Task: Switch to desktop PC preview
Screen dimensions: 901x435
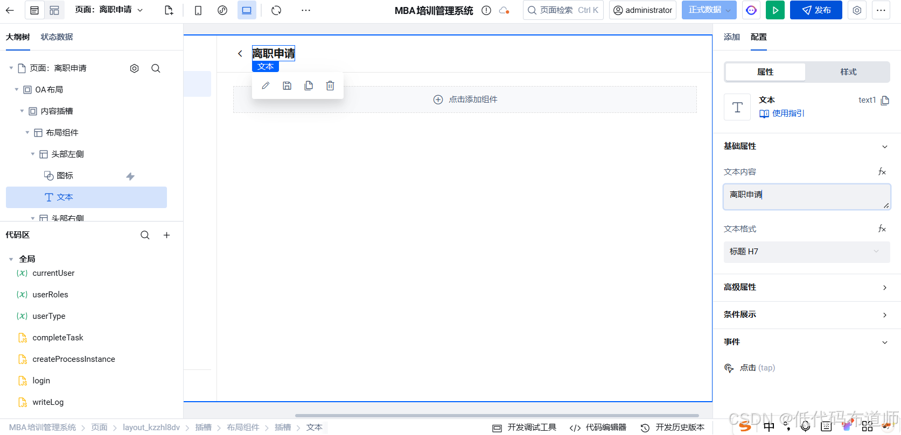Action: pos(247,10)
